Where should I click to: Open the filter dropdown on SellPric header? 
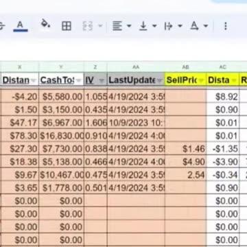click(x=201, y=80)
